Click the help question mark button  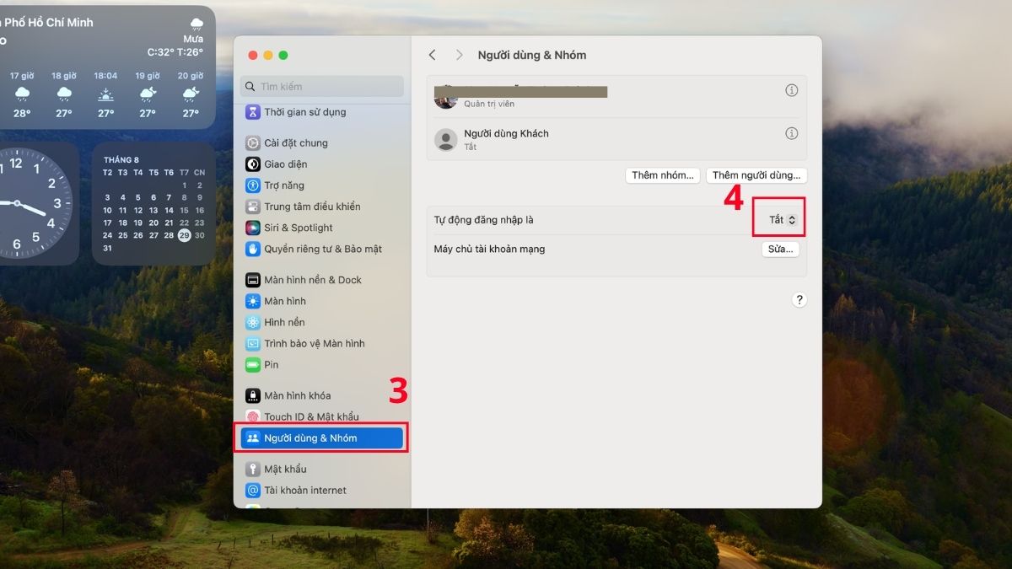[799, 300]
